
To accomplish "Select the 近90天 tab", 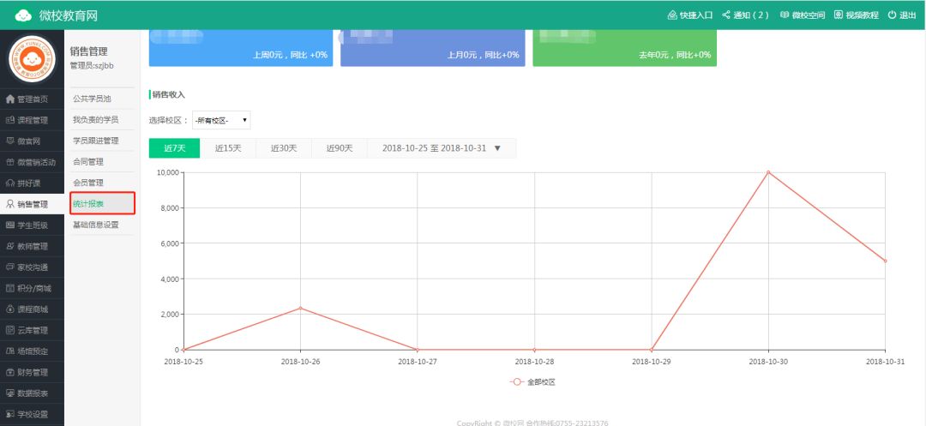I will [340, 148].
